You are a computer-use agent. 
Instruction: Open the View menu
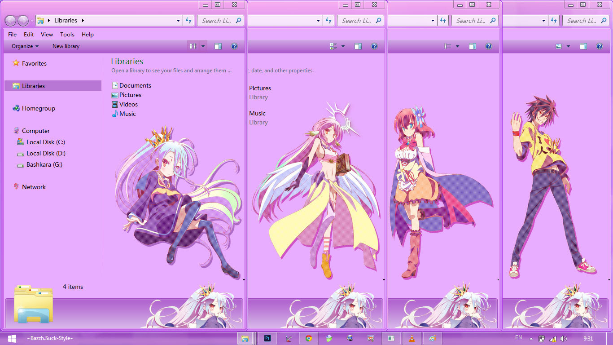pyautogui.click(x=47, y=34)
